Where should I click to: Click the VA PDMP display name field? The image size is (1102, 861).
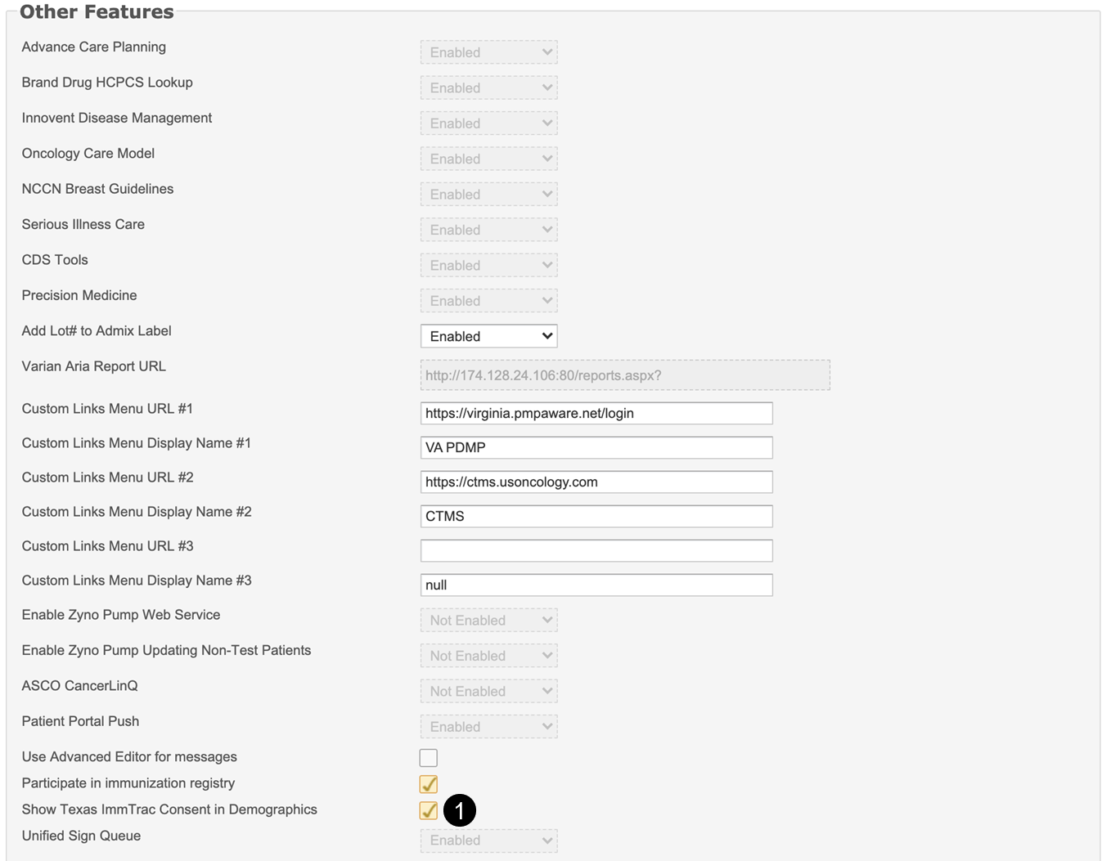(596, 448)
